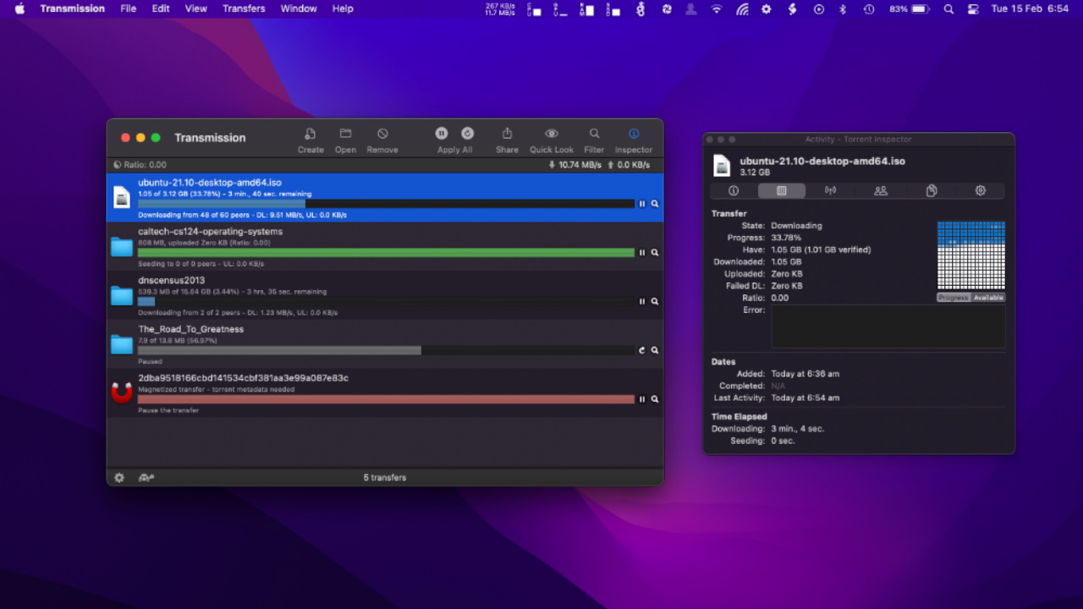Click the caltech-cs124-operating-systems green progress bar

click(x=386, y=253)
